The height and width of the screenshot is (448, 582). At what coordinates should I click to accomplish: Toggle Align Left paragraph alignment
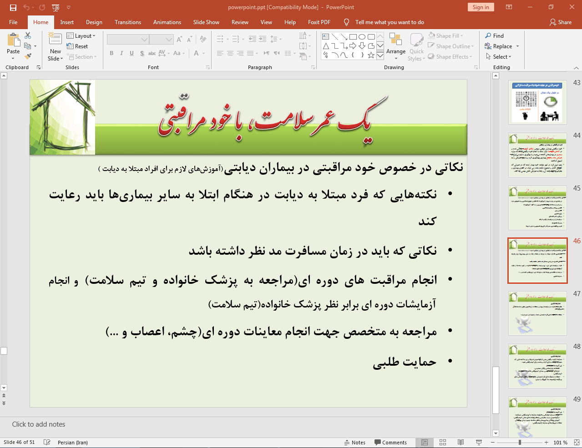(220, 53)
